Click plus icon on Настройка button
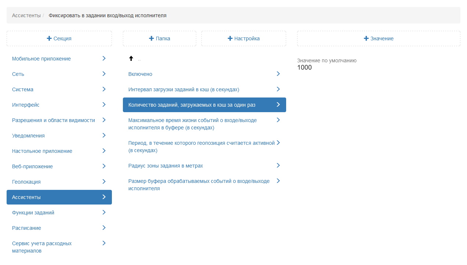 click(230, 38)
